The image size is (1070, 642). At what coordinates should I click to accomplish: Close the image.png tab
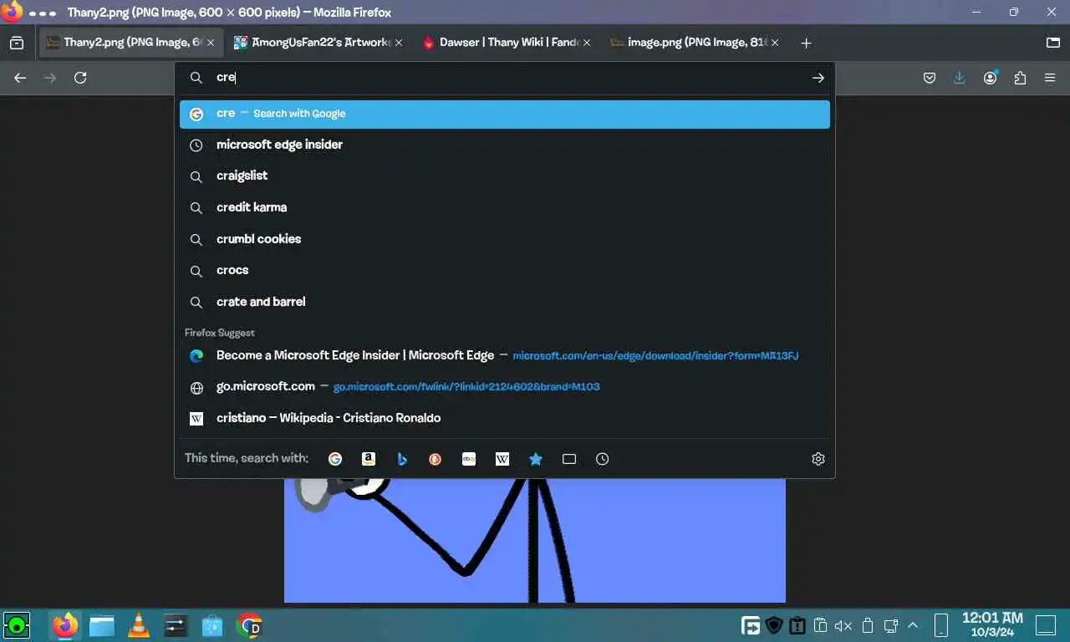pyautogui.click(x=775, y=43)
